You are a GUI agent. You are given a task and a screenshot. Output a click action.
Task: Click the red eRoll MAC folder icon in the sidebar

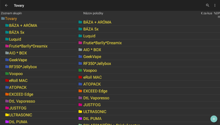point(7,81)
